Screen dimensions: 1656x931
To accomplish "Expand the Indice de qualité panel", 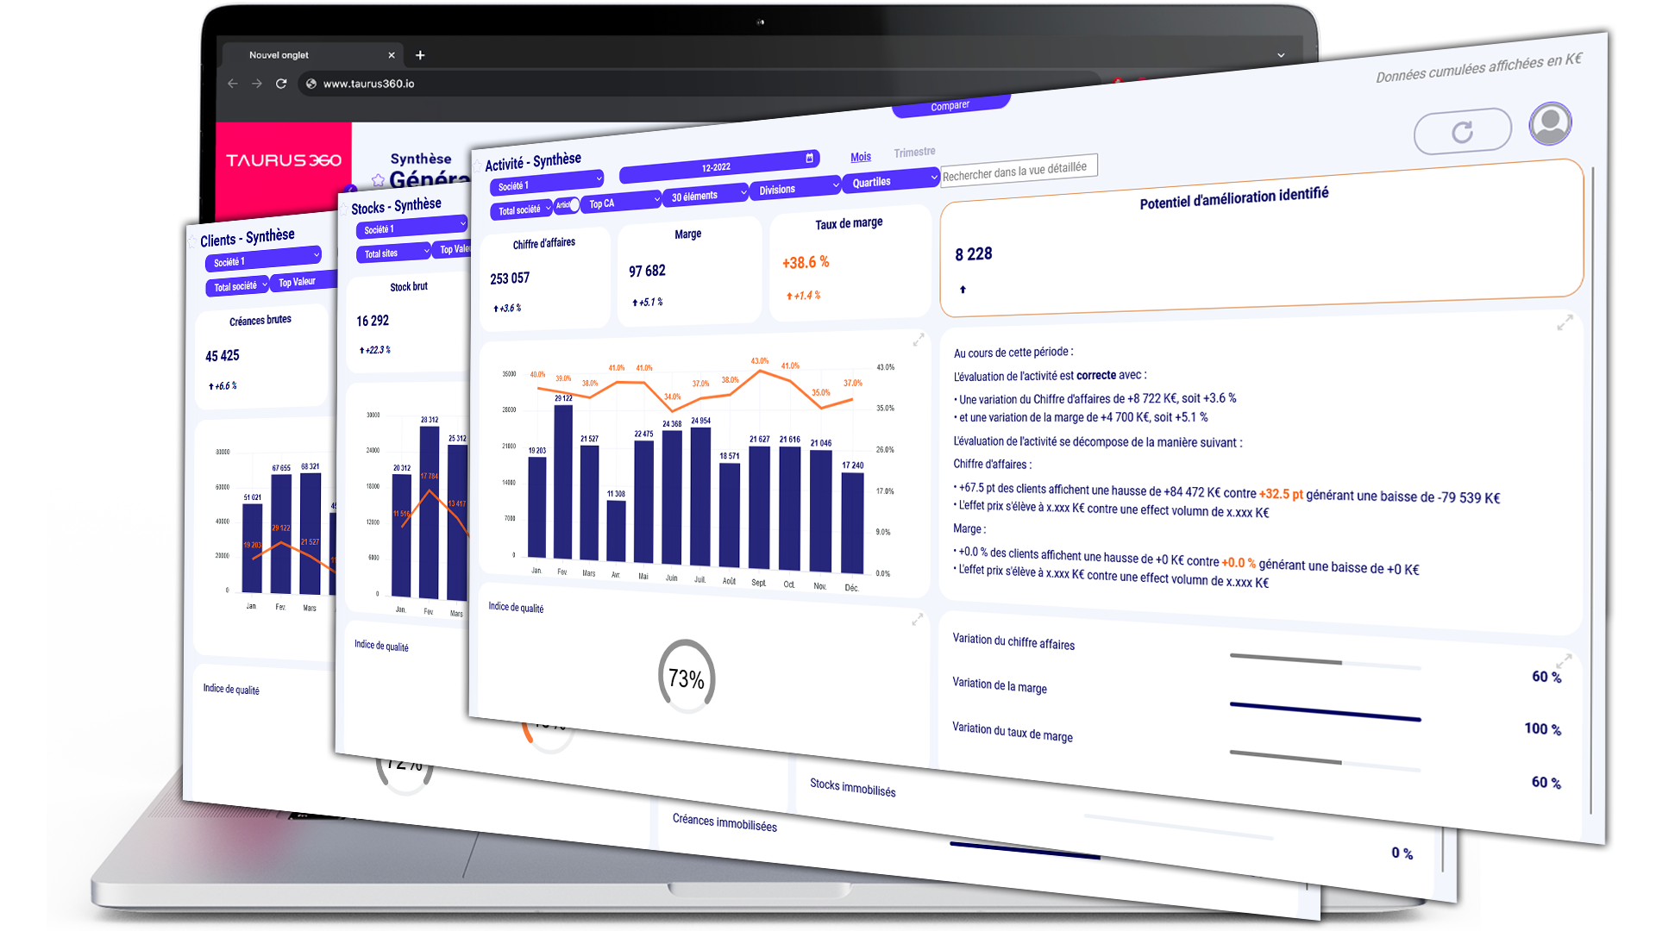I will (x=917, y=619).
